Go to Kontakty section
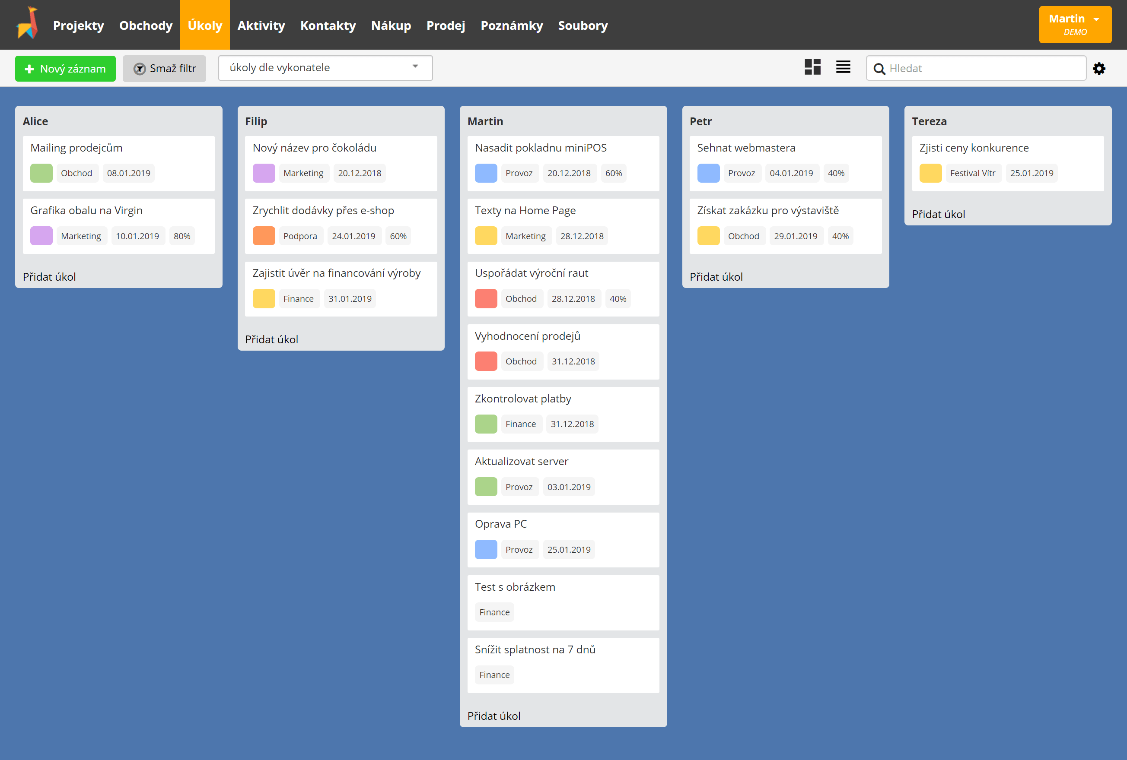The height and width of the screenshot is (760, 1127). [328, 25]
